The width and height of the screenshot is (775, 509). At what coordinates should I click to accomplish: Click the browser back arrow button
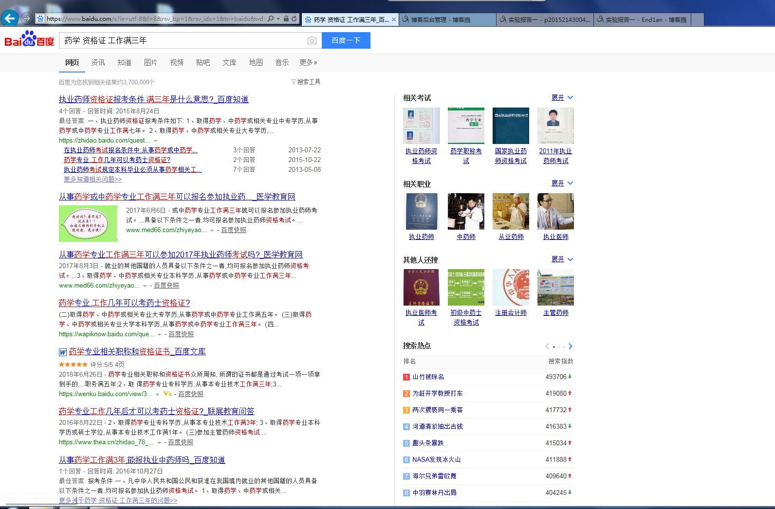pos(10,18)
